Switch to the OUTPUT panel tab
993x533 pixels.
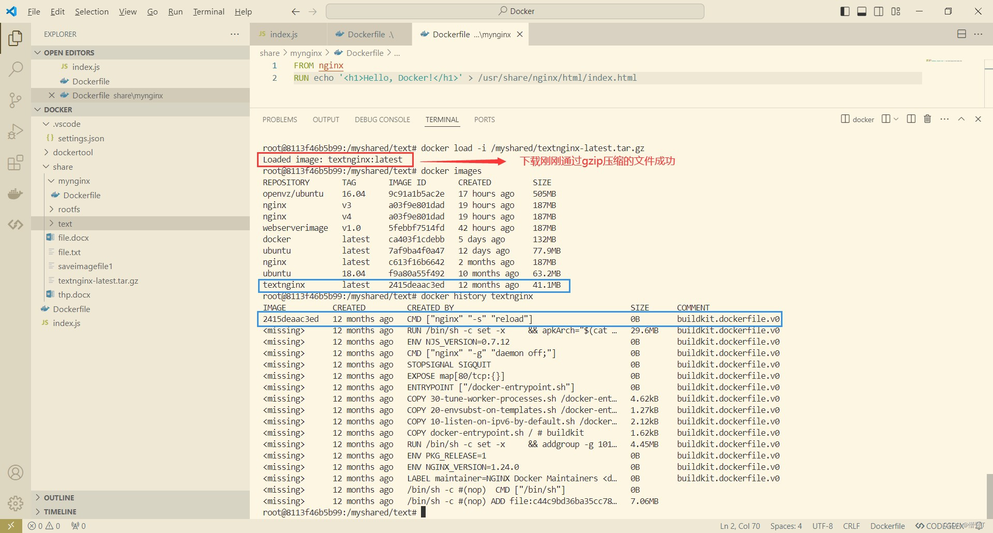326,120
